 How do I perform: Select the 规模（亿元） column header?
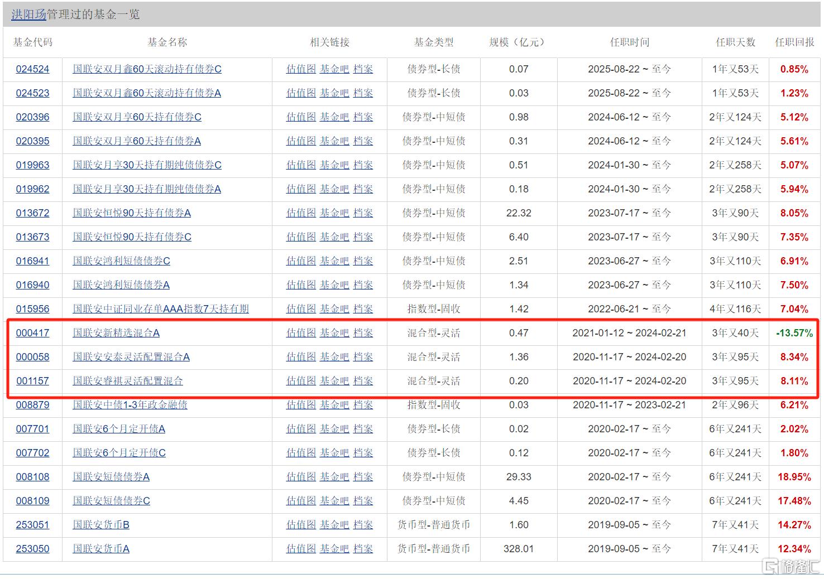519,42
